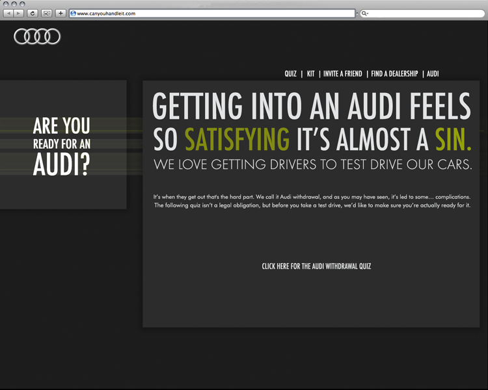Image resolution: width=488 pixels, height=390 pixels.
Task: Click the green zoom window button
Action: click(x=22, y=4)
